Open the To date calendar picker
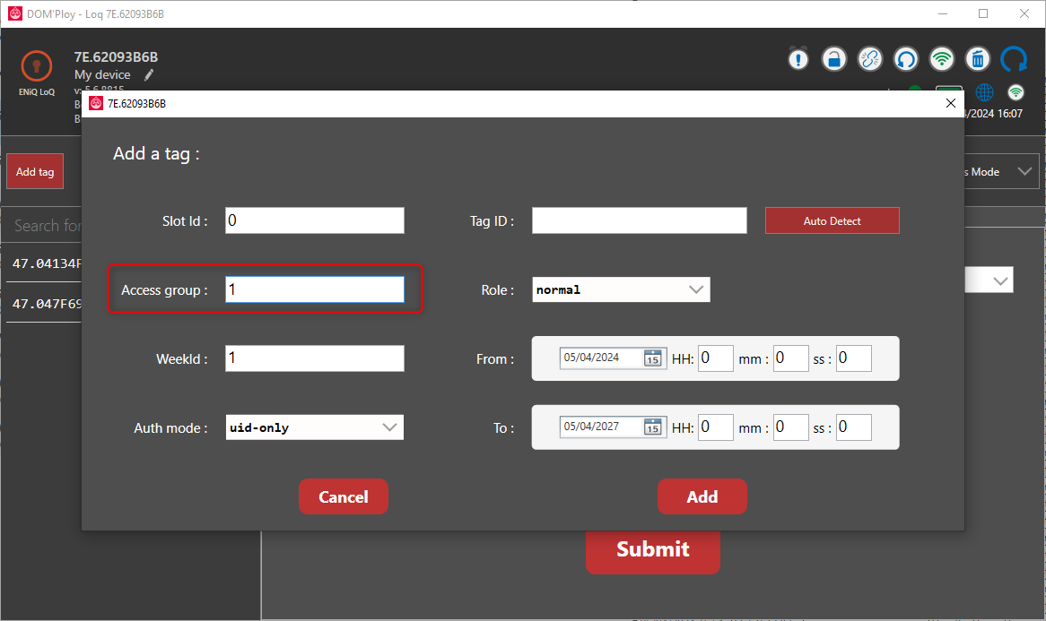This screenshot has height=621, width=1046. tap(652, 427)
